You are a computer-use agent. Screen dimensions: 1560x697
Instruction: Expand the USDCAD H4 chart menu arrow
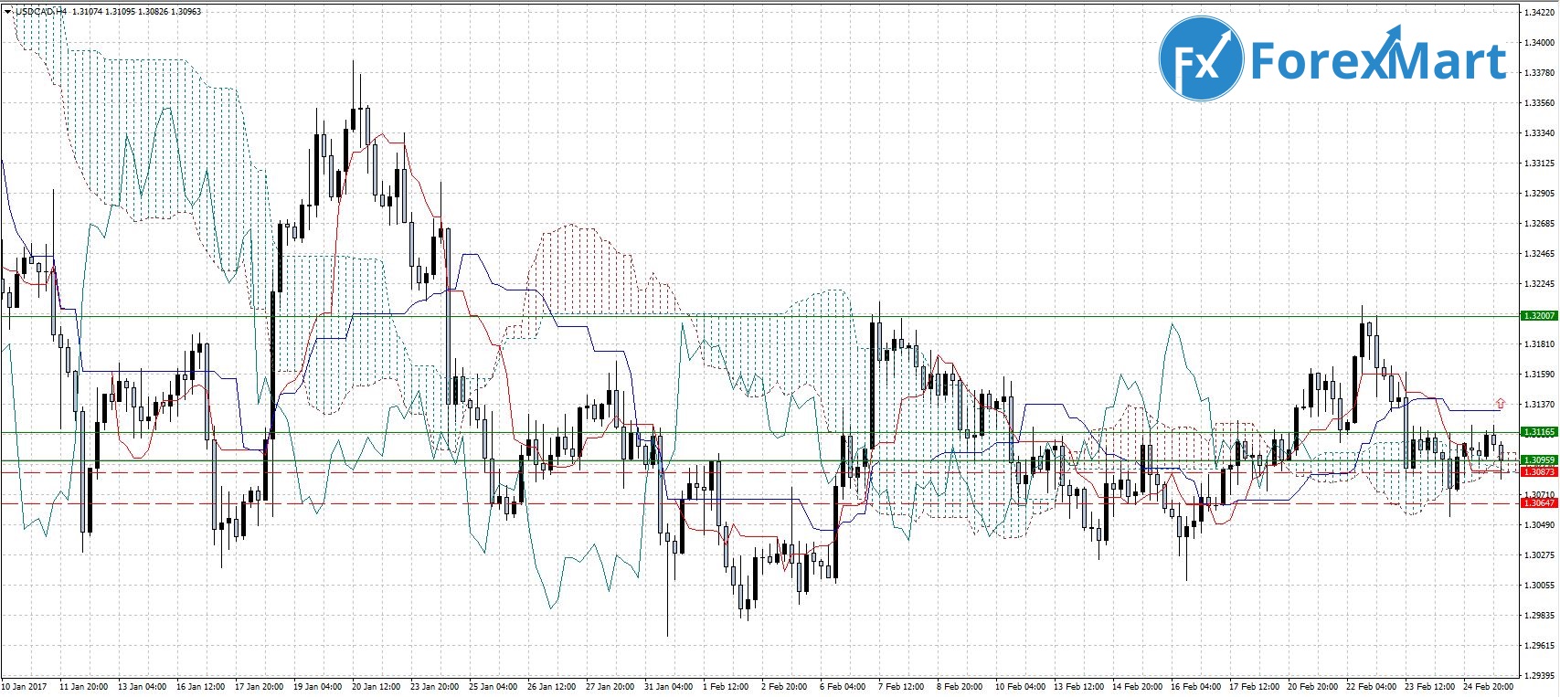pos(7,12)
